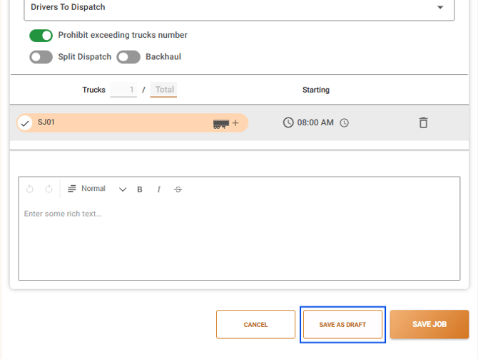478x359 pixels.
Task: Uncheck the SJ01 truck checkmark
Action: click(x=25, y=123)
